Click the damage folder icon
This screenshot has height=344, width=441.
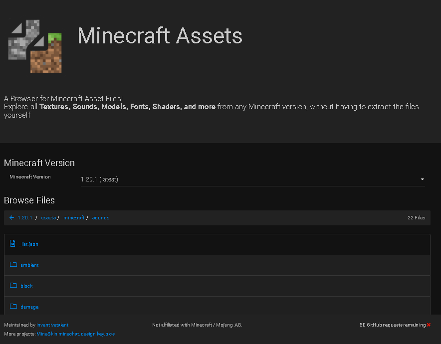tap(13, 306)
